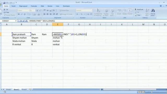The image size is (167, 94).
Task: Select cell containing Shyam mohan
Action: pos(21,38)
